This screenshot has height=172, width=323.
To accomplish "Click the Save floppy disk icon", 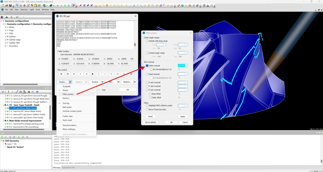I will click(10, 5).
